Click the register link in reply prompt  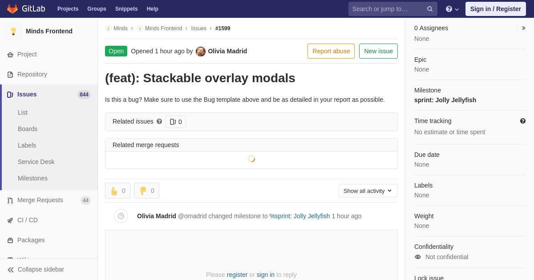tap(237, 275)
